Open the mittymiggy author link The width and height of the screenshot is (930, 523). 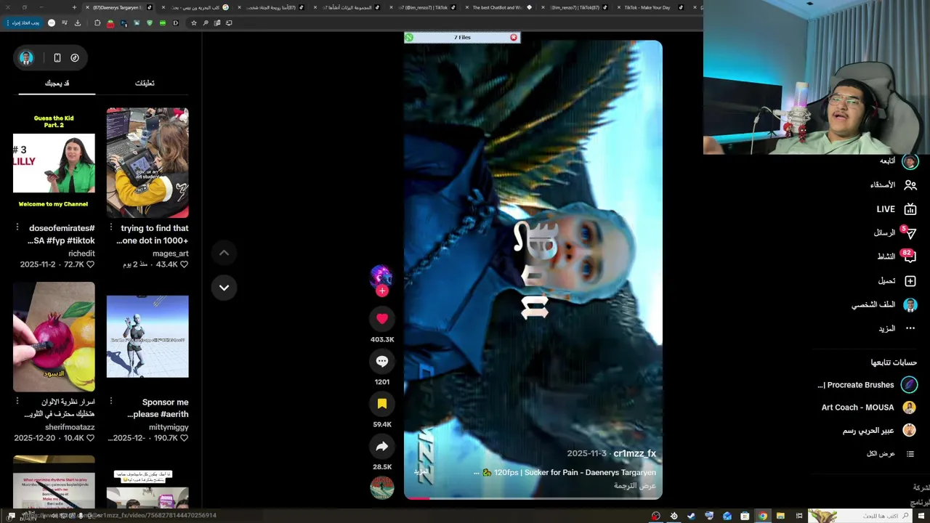pyautogui.click(x=169, y=427)
